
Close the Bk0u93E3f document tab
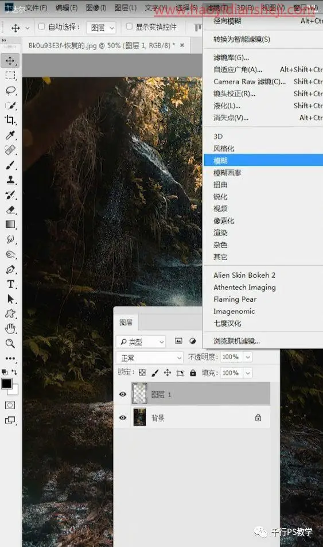click(x=182, y=45)
